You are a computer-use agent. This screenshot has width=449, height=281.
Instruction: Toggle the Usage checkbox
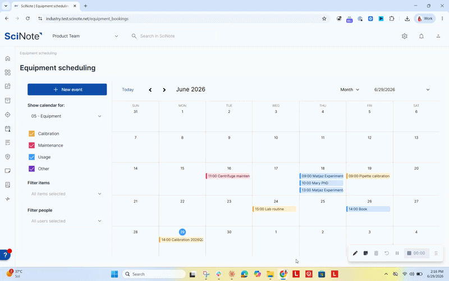pyautogui.click(x=32, y=157)
